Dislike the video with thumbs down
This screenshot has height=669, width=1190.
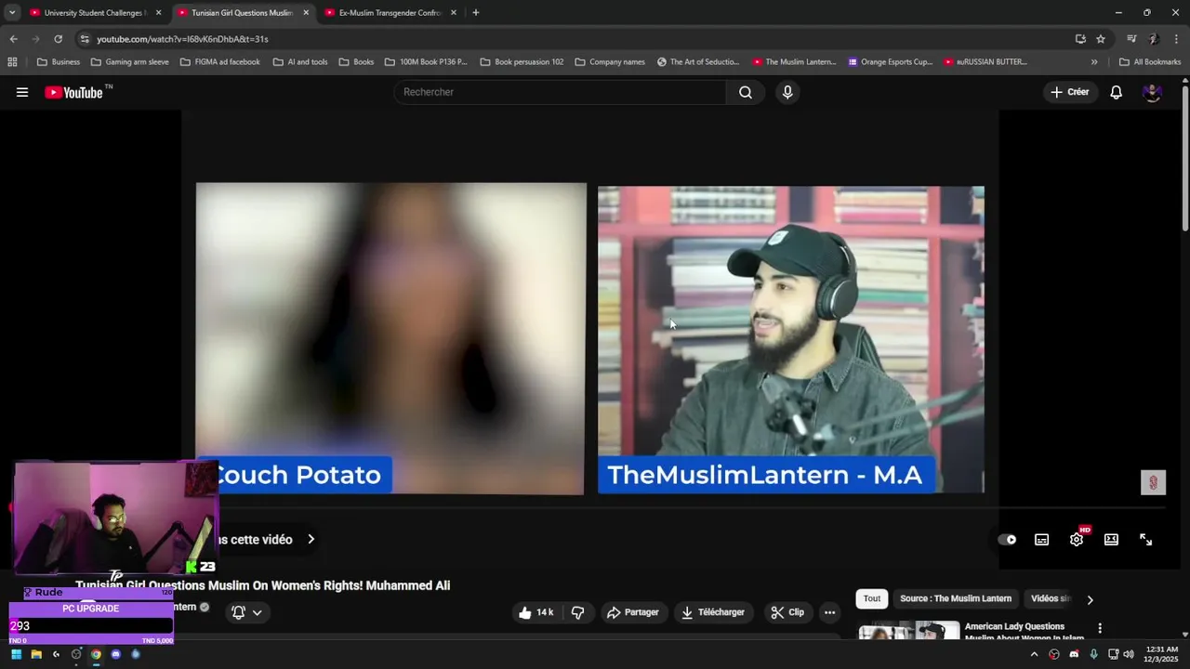tap(577, 612)
